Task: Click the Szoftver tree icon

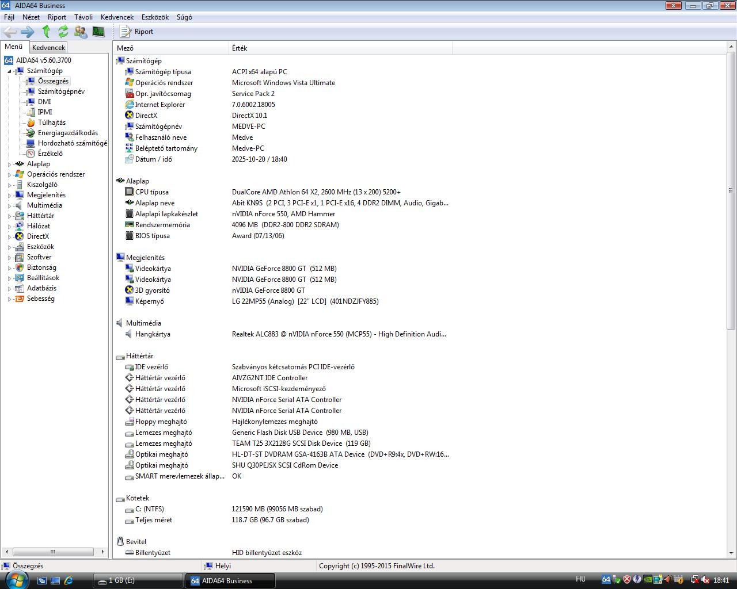Action: [20, 257]
